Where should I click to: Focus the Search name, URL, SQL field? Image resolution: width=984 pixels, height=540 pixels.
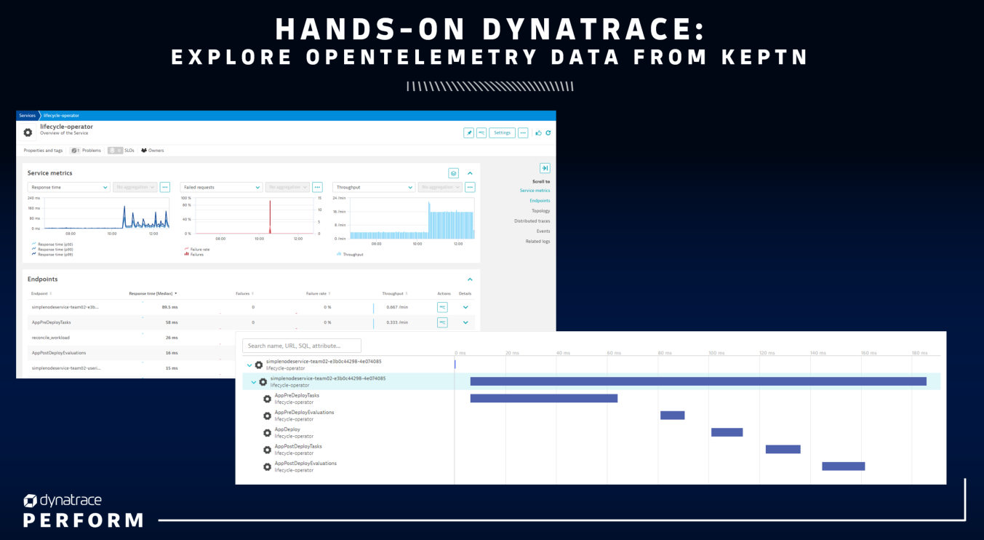(302, 346)
